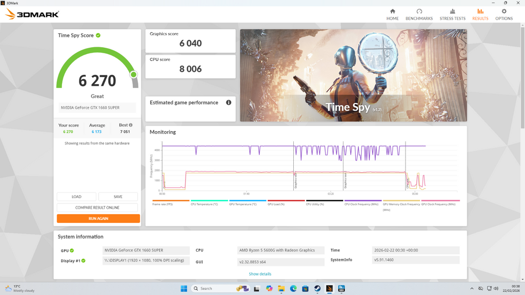This screenshot has height=295, width=525.
Task: Click the orange Results bars icon
Action: [480, 12]
